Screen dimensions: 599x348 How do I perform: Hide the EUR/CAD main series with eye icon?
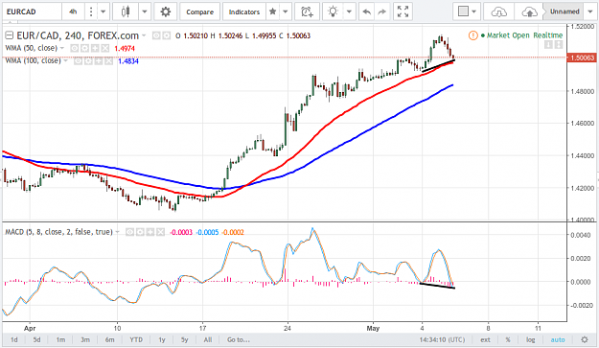click(156, 35)
